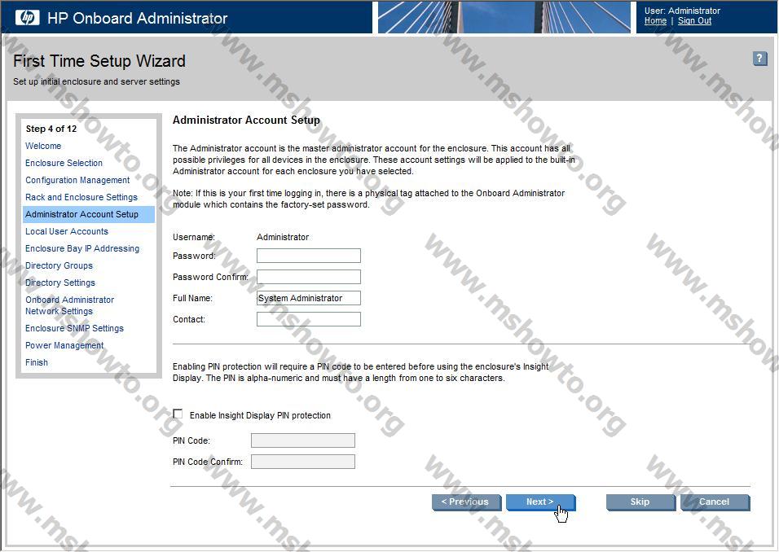Click the 'User: Administrator' text
Screen dimensions: 779x552
[x=682, y=11]
